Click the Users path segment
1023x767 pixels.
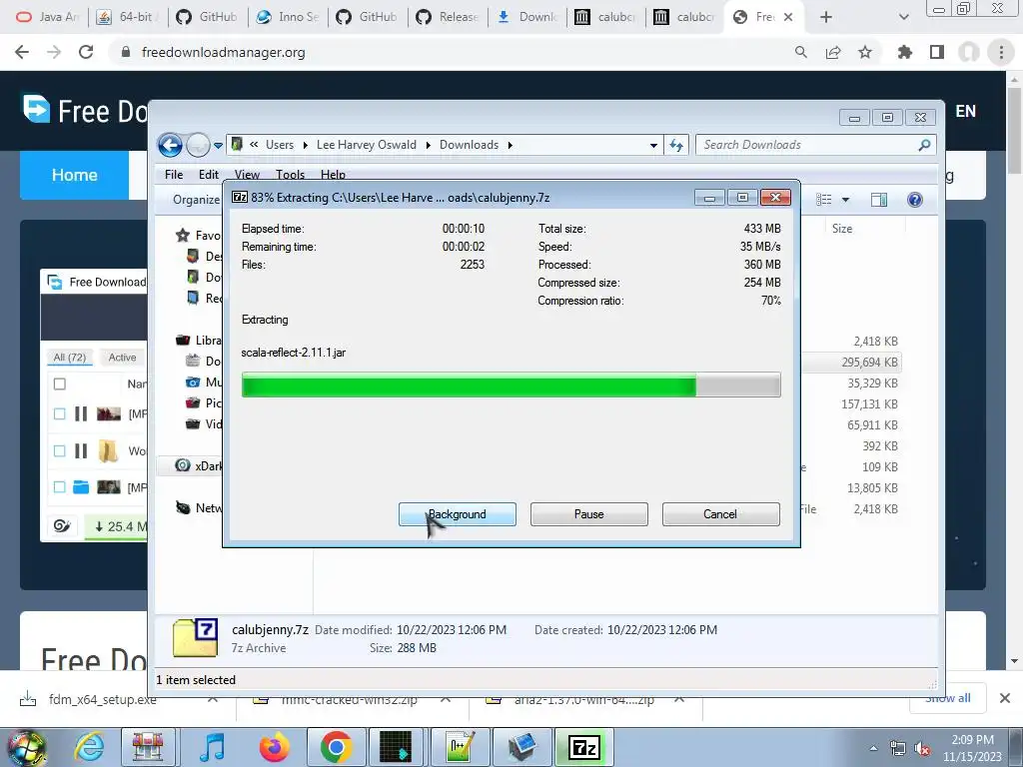click(x=280, y=145)
